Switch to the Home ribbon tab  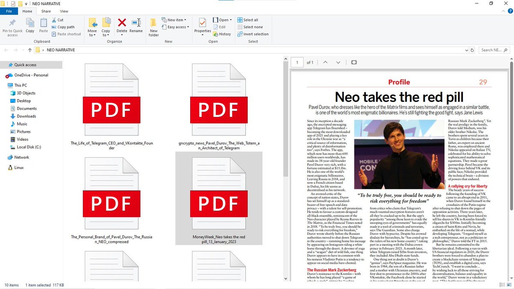27,11
